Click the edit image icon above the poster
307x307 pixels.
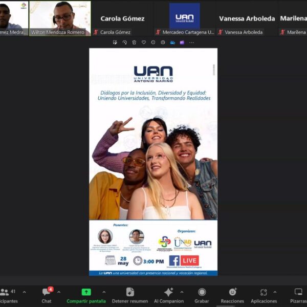(115, 42)
